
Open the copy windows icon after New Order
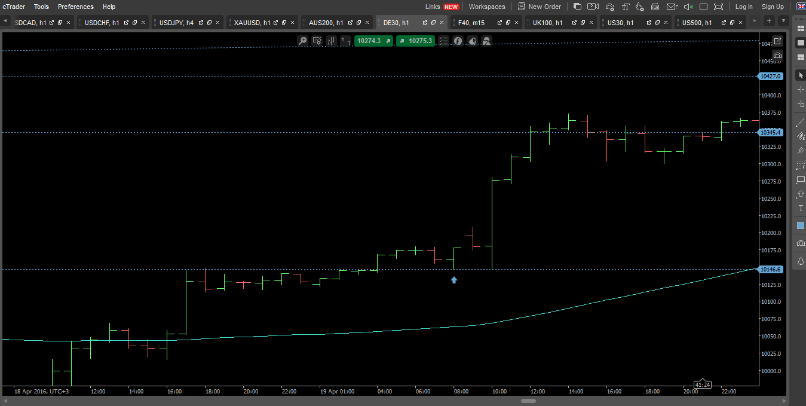pyautogui.click(x=577, y=7)
